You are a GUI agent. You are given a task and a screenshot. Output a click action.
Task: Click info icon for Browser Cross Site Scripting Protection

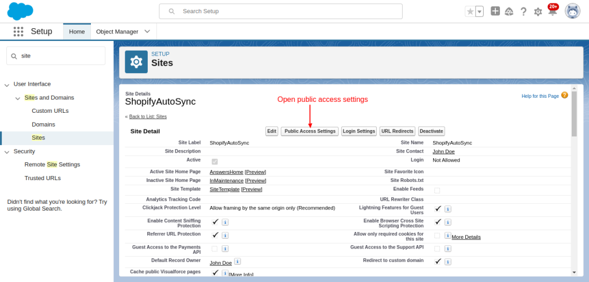click(x=448, y=222)
